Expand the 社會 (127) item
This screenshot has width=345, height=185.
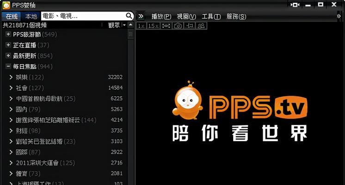click(11, 88)
